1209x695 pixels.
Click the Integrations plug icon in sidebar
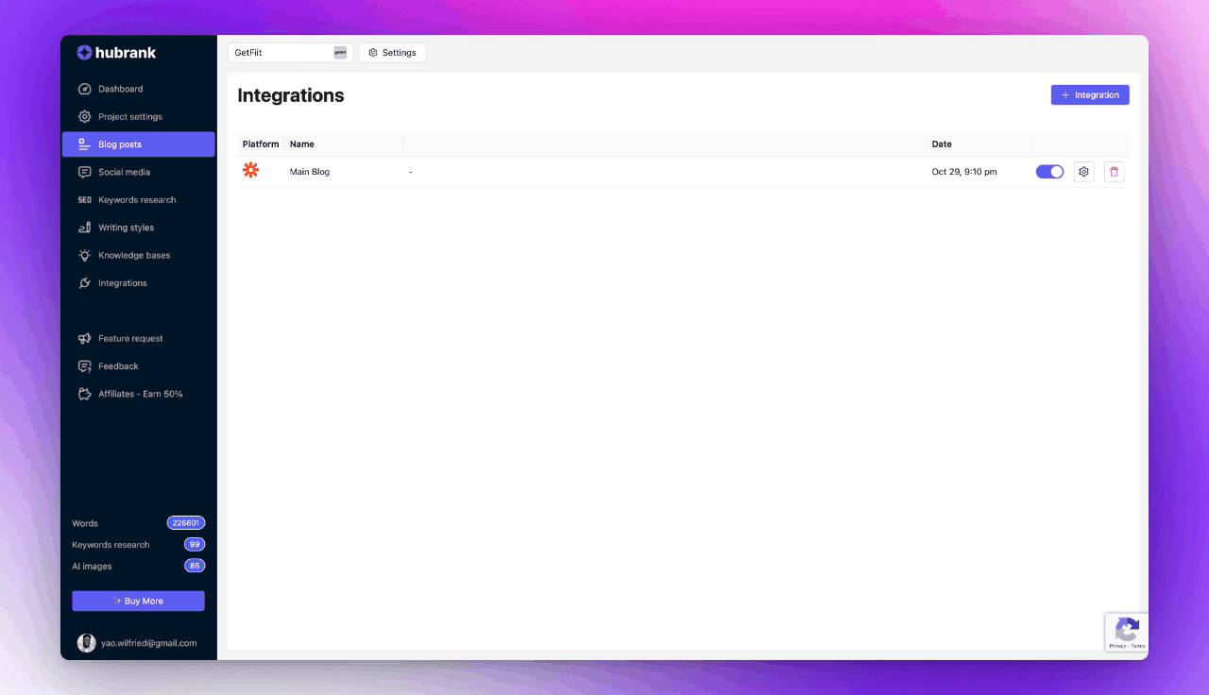84,283
